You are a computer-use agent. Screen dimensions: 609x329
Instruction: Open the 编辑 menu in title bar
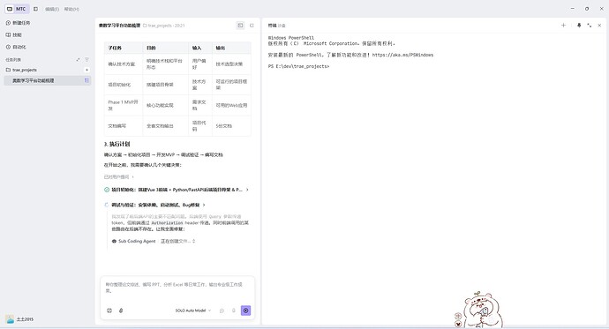(52, 9)
